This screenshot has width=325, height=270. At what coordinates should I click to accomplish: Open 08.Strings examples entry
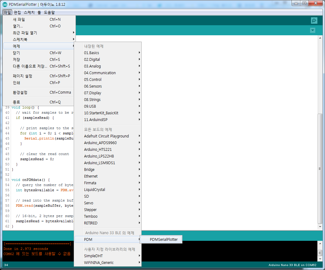click(108, 99)
